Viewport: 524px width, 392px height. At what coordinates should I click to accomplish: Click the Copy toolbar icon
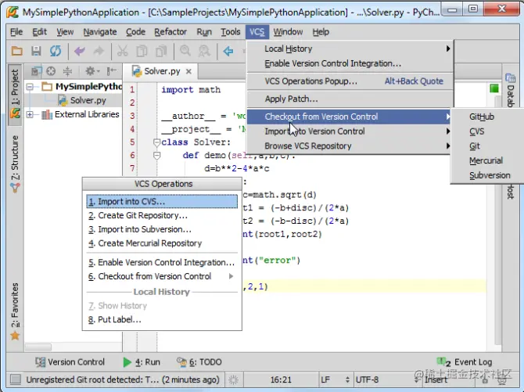142,51
